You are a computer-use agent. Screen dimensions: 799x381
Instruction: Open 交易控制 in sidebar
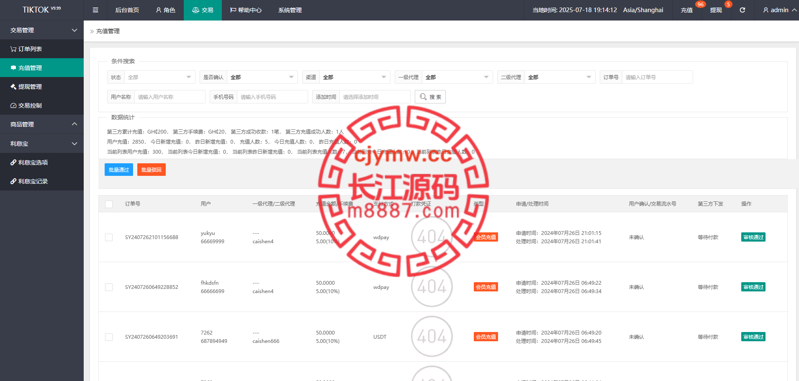coord(42,106)
